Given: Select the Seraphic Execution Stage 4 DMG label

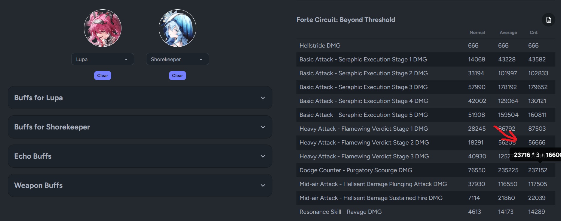Looking at the screenshot, I should [x=364, y=101].
